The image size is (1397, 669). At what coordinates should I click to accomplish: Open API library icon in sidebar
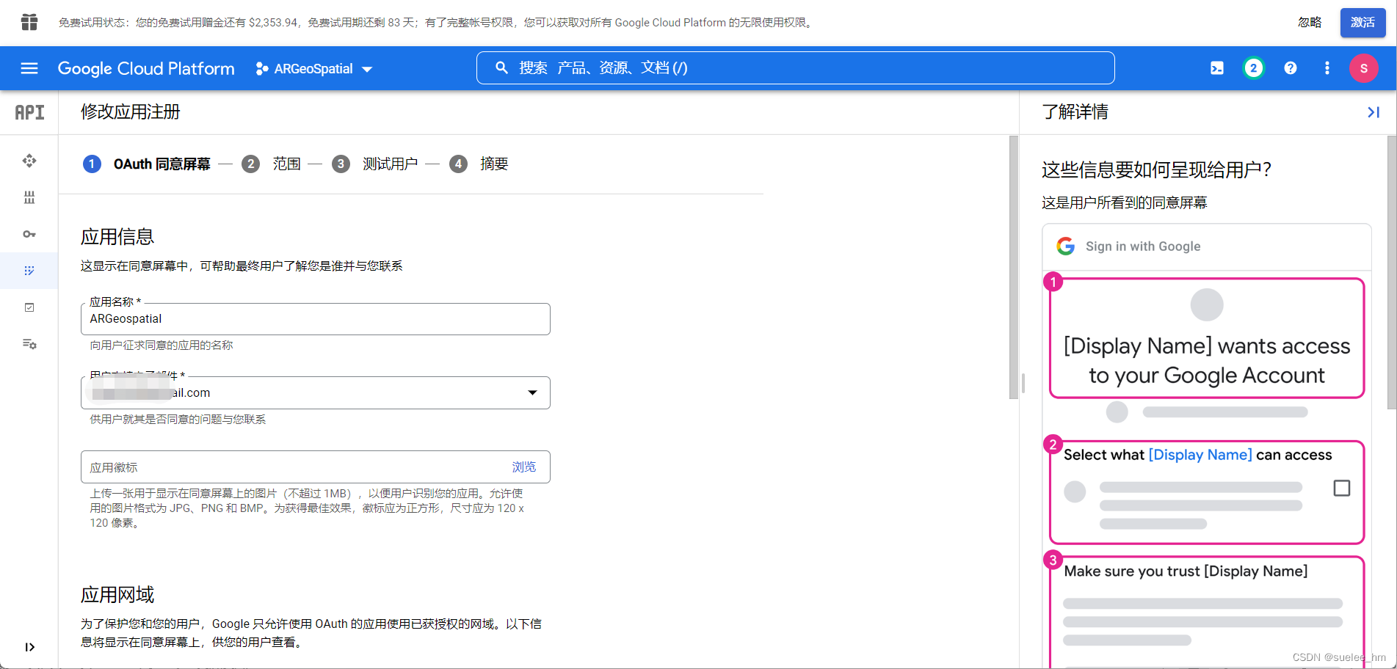(x=29, y=197)
